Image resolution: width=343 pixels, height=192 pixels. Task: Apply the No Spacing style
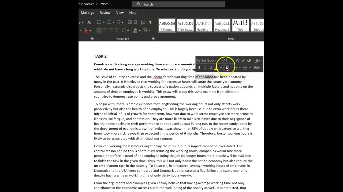tap(185, 26)
